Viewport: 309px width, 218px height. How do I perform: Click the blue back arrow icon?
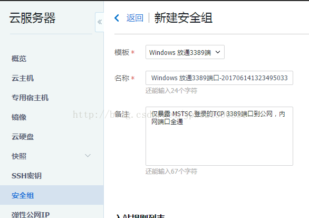[117, 18]
